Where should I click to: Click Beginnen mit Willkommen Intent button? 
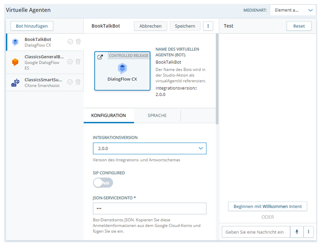click(268, 206)
